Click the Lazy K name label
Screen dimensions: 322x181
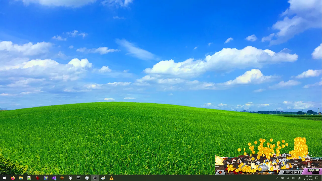tap(317, 159)
